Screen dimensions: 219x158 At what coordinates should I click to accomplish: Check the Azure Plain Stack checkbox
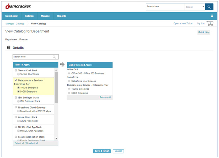(x=18, y=121)
